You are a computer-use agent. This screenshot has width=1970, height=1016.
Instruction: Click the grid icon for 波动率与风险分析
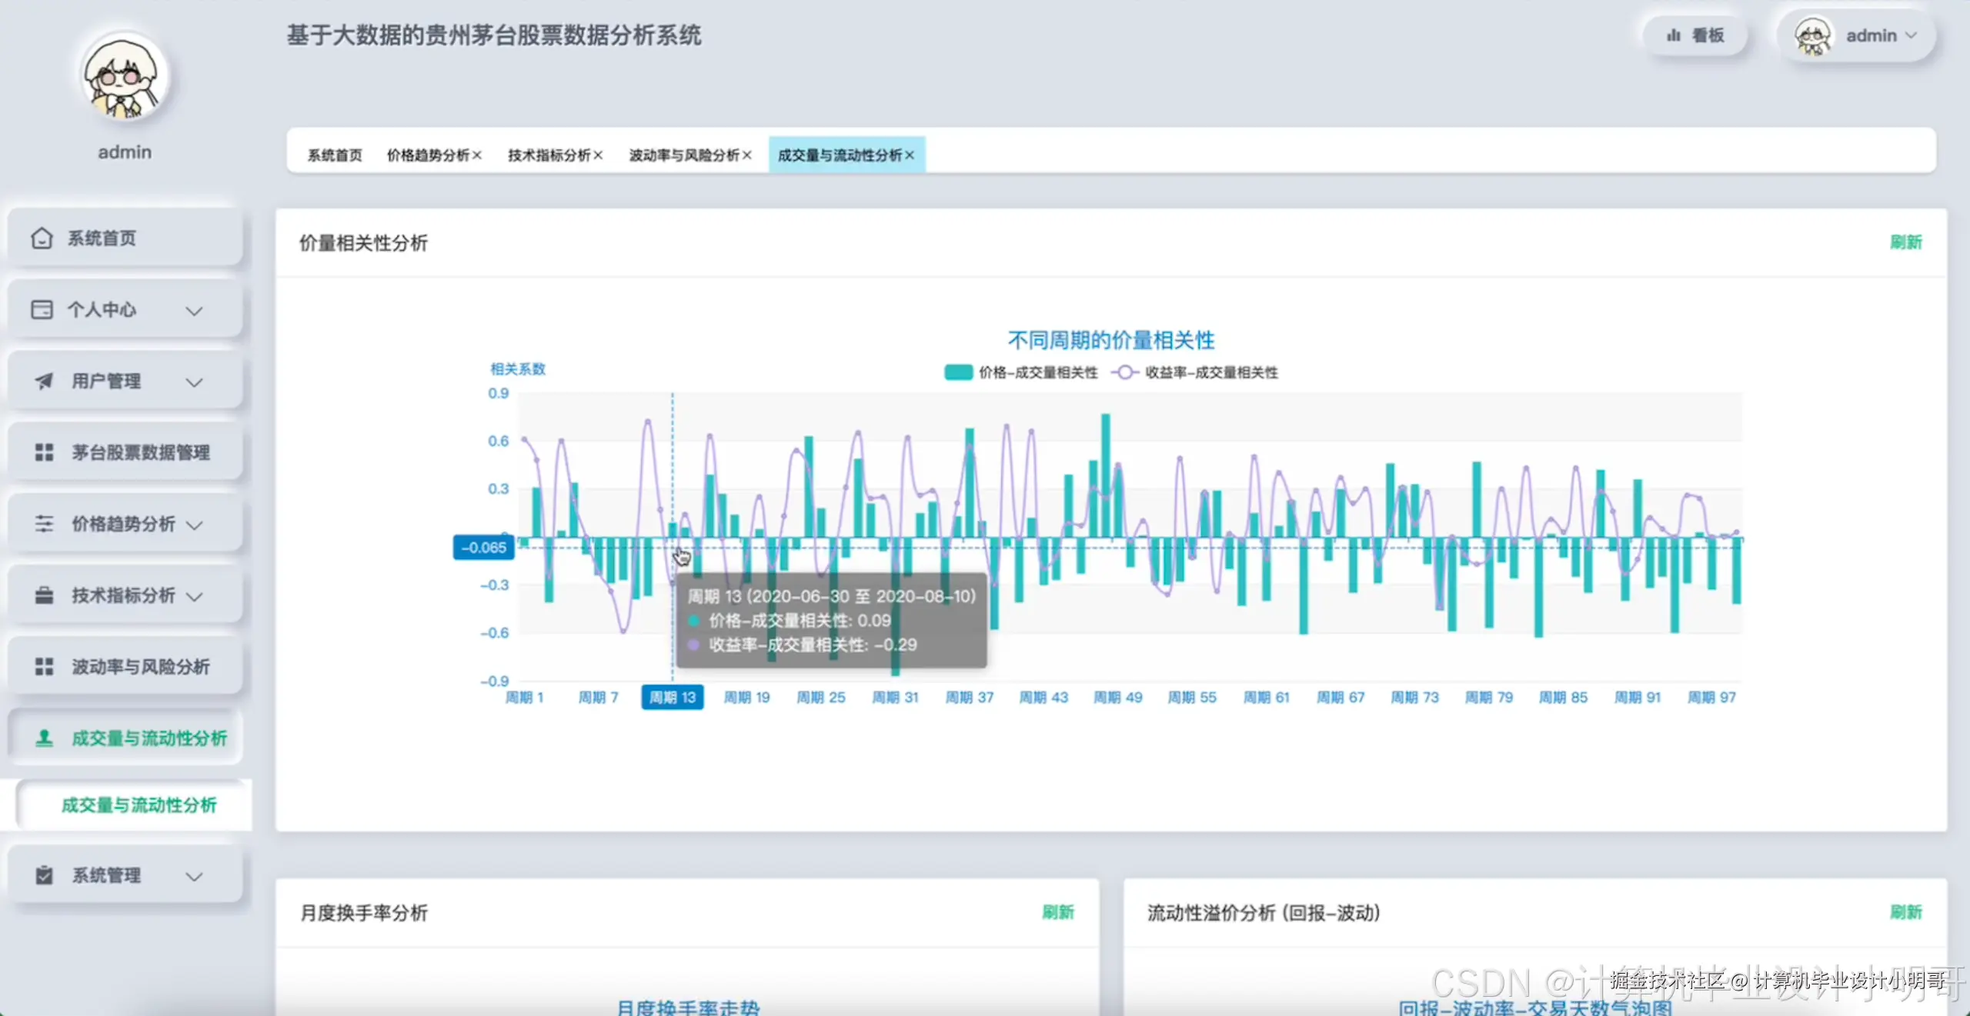44,667
